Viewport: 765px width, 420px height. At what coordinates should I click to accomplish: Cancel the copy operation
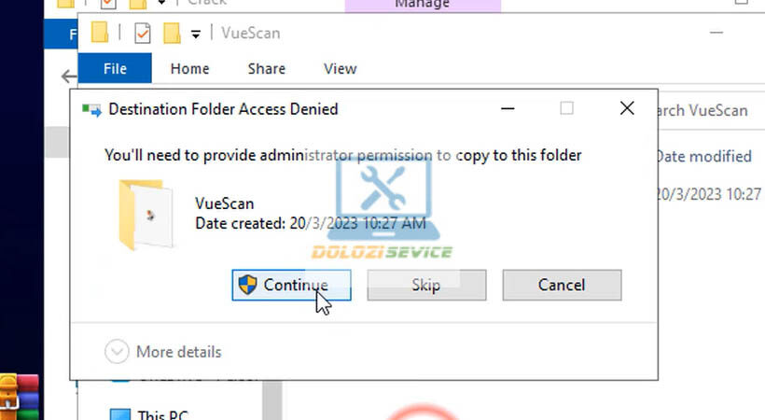(562, 285)
